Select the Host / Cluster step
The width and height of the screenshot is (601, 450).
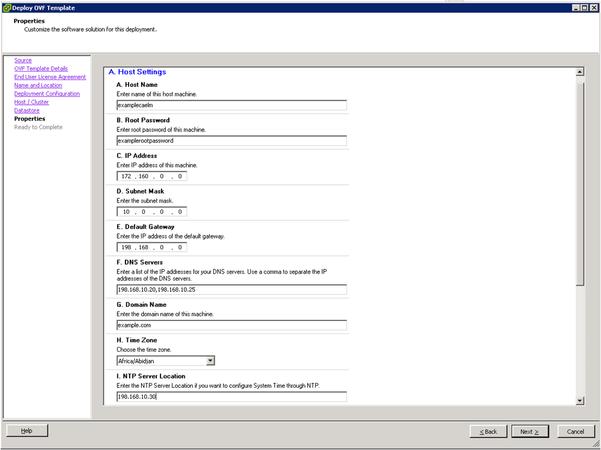tap(31, 101)
